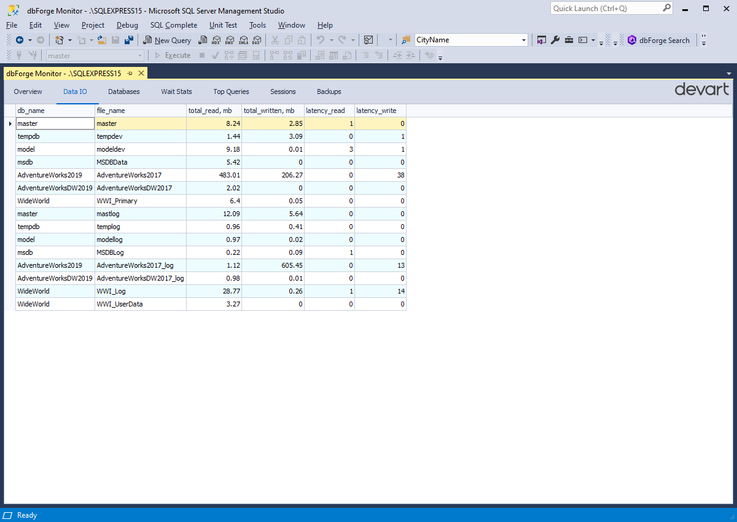
Task: Open the Undo history dropdown arrow
Action: (x=330, y=40)
